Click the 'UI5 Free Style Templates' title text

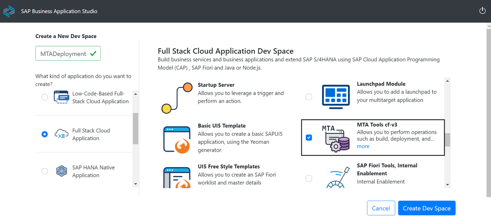(229, 166)
